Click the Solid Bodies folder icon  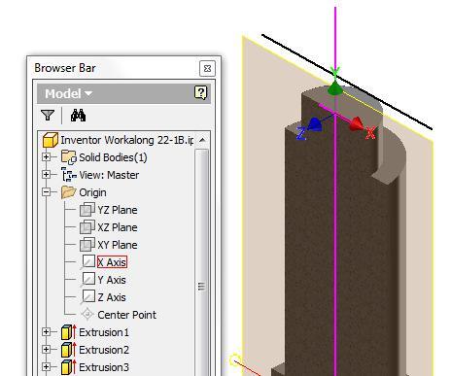(69, 157)
